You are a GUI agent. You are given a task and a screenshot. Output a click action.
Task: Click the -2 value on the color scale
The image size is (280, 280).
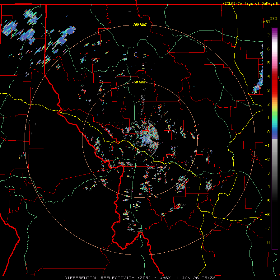267,159
